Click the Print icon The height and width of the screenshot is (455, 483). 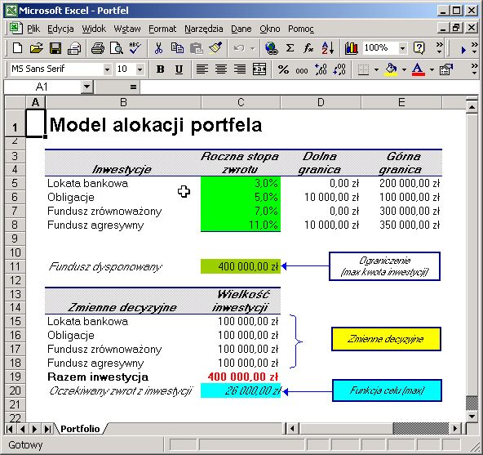(98, 48)
